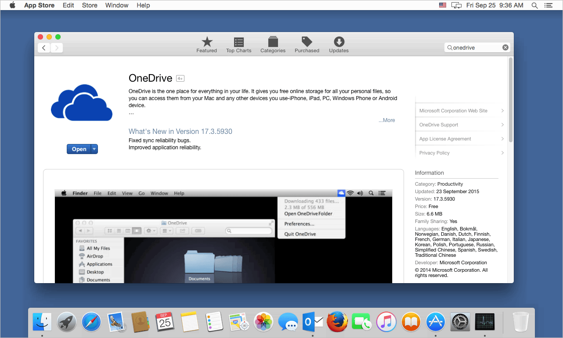563x338 pixels.
Task: Open the Store menu
Action: click(90, 5)
